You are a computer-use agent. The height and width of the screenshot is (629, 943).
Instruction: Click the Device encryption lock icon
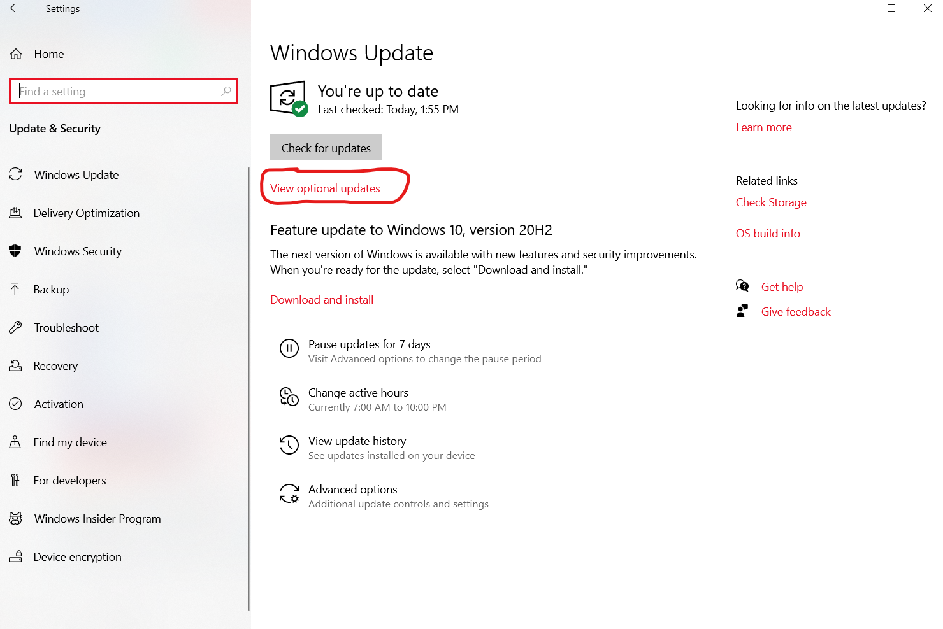(x=15, y=556)
